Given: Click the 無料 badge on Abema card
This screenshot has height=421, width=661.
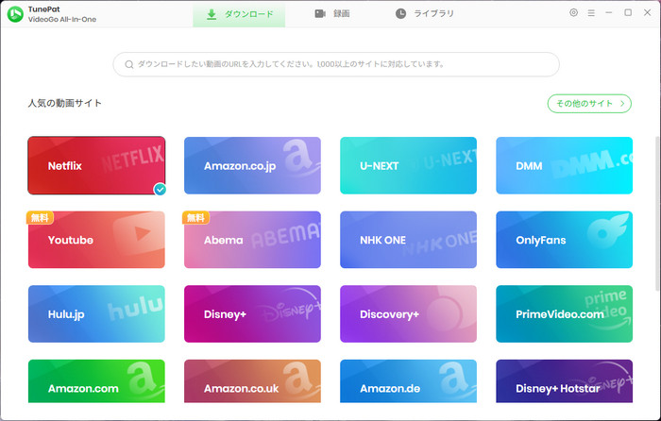Looking at the screenshot, I should click(195, 217).
